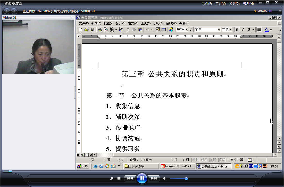The image size is (284, 187).
Task: Cut the selection with the scissors icon
Action: 128,30
